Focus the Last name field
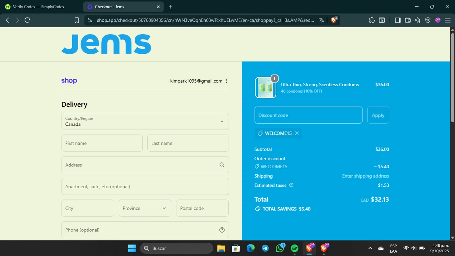The height and width of the screenshot is (256, 455). pos(188,143)
